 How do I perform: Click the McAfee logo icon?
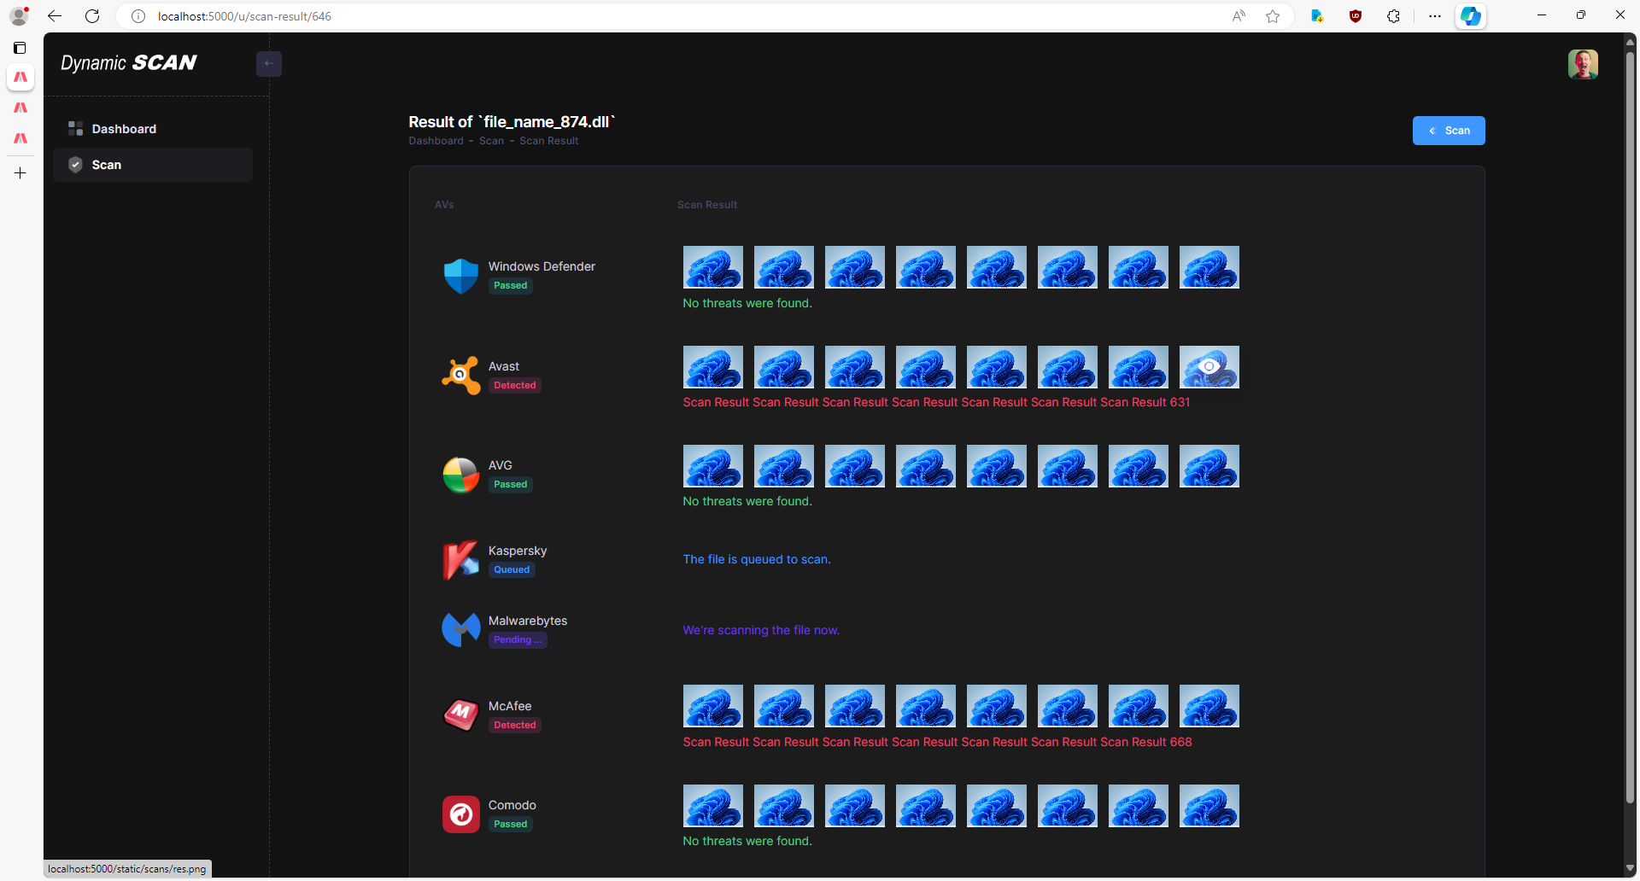[460, 715]
